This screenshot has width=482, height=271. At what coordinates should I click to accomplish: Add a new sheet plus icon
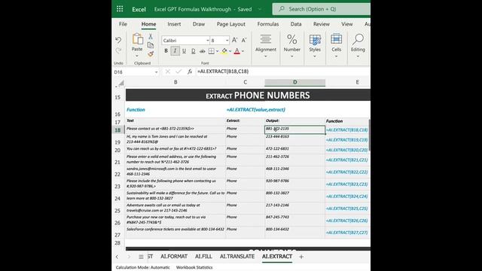coord(301,257)
